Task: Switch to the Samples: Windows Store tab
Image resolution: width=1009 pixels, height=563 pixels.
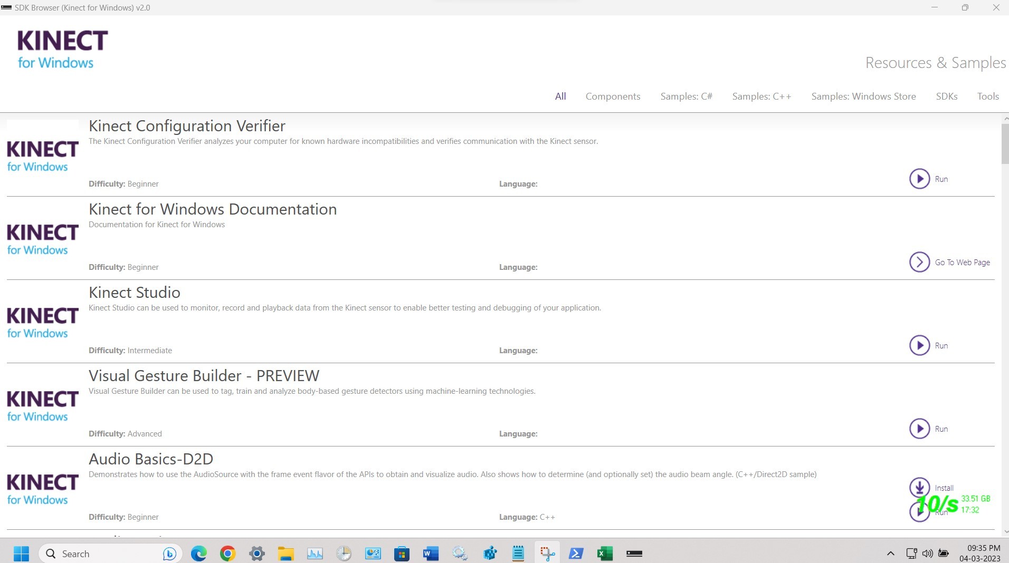Action: click(x=863, y=96)
